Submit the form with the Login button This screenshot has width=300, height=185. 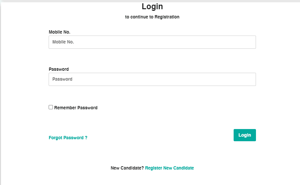coord(244,135)
